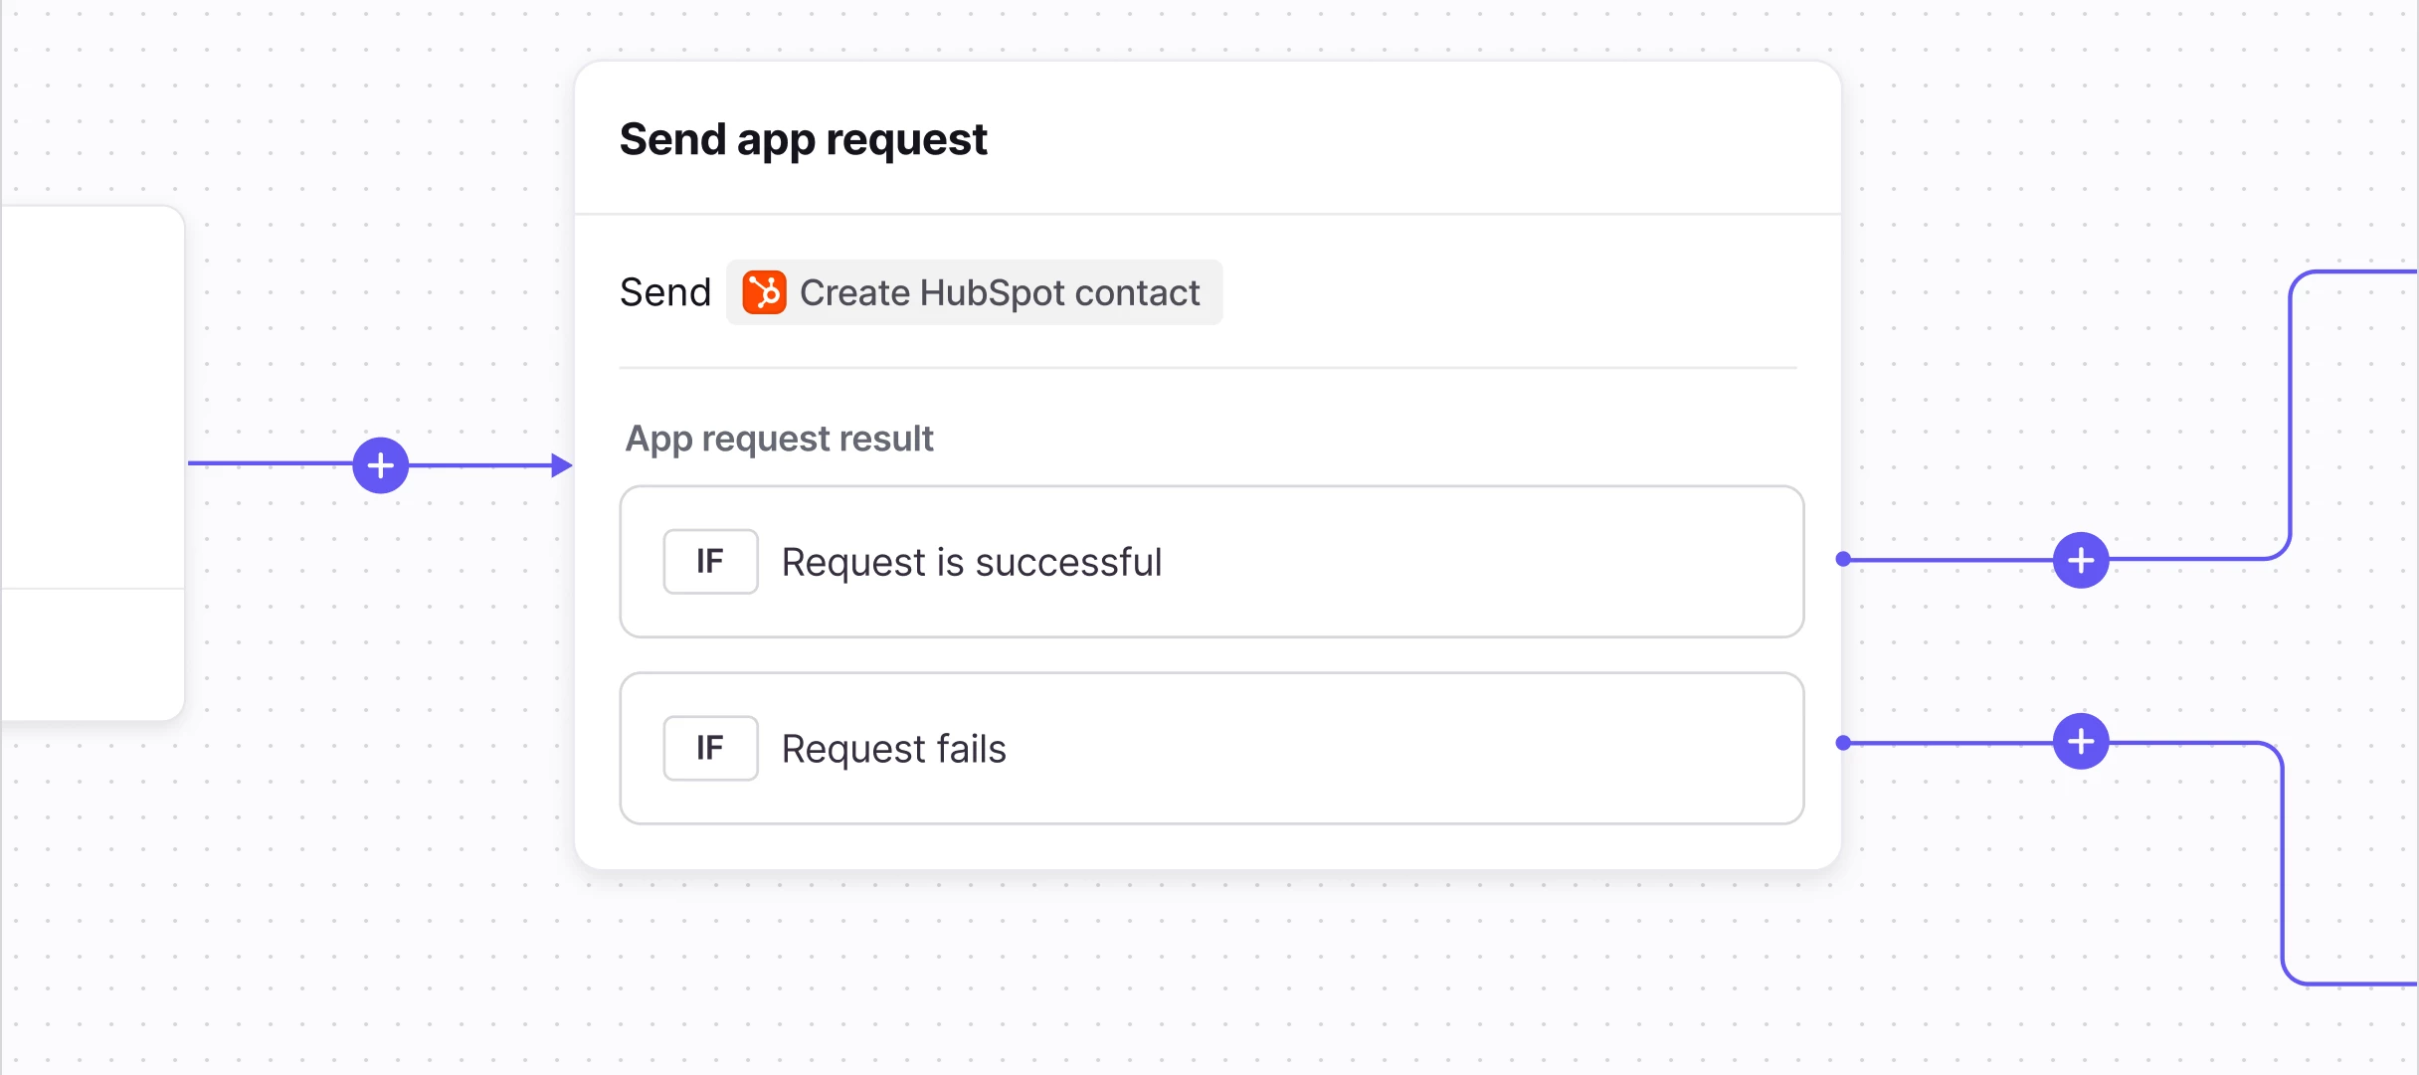Viewport: 2419px width, 1075px height.
Task: Click IF badge beside Request fails
Action: coord(710,748)
